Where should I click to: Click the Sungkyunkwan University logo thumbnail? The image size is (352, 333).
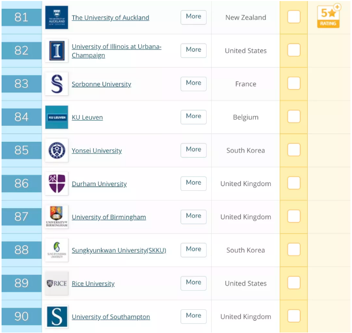56,250
